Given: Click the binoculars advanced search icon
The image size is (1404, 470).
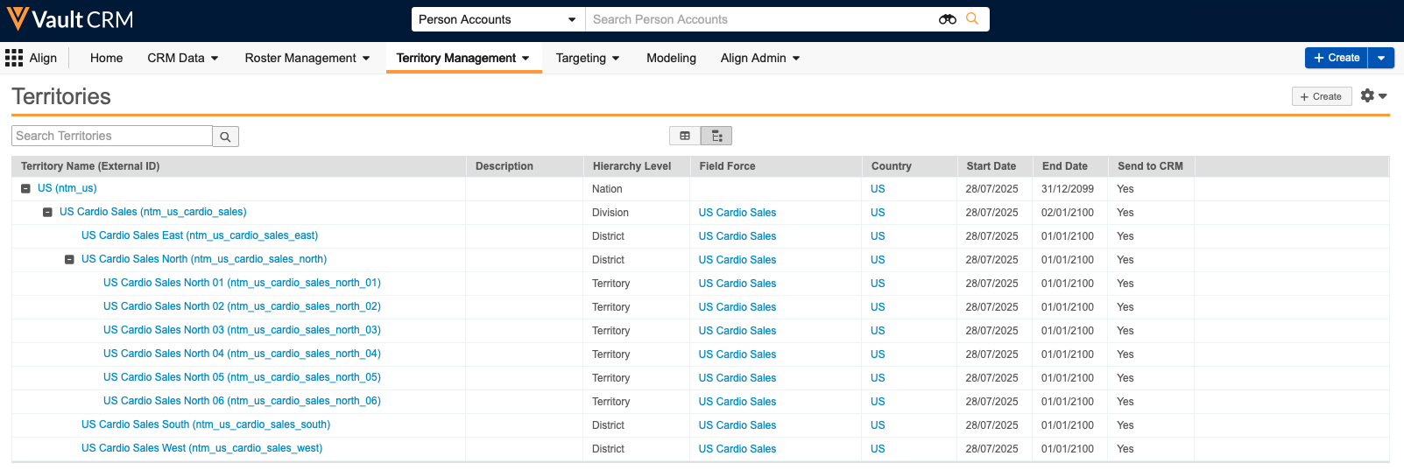Looking at the screenshot, I should tap(947, 19).
